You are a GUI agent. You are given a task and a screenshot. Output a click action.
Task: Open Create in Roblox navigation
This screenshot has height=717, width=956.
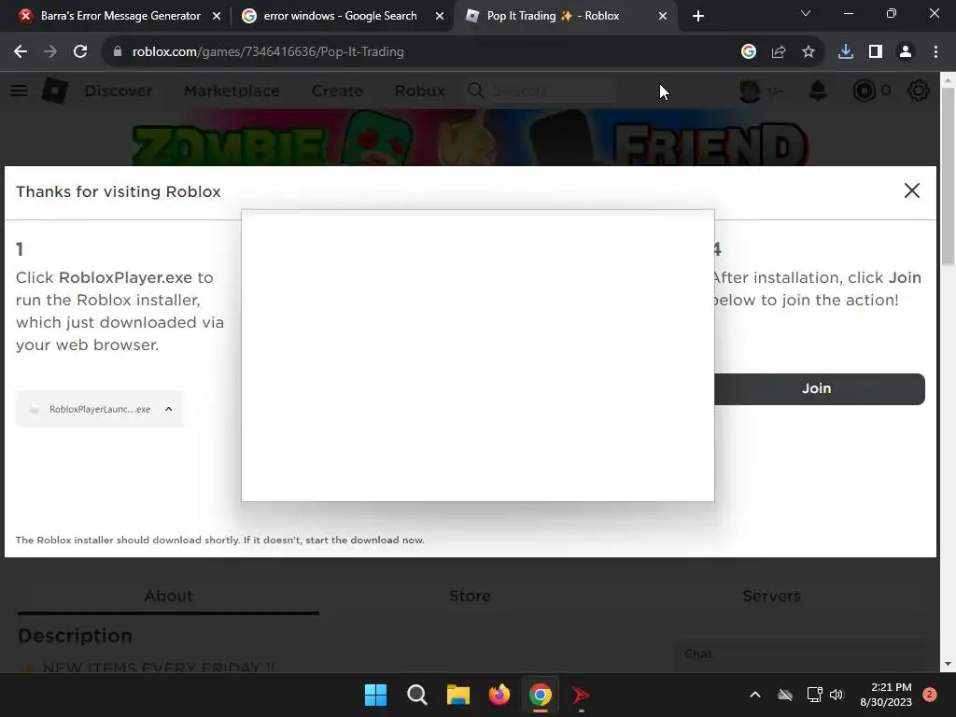coord(337,91)
